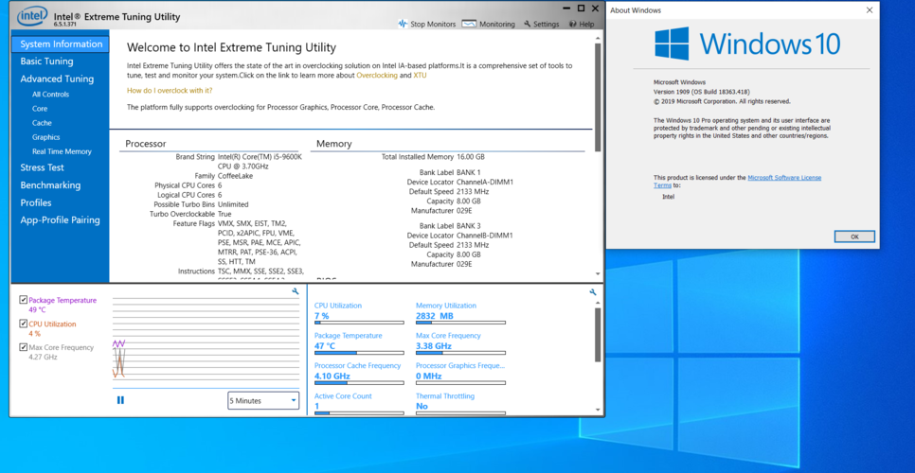Click the CPU Utilization progress bar
Screen dimensions: 915x473
(359, 323)
